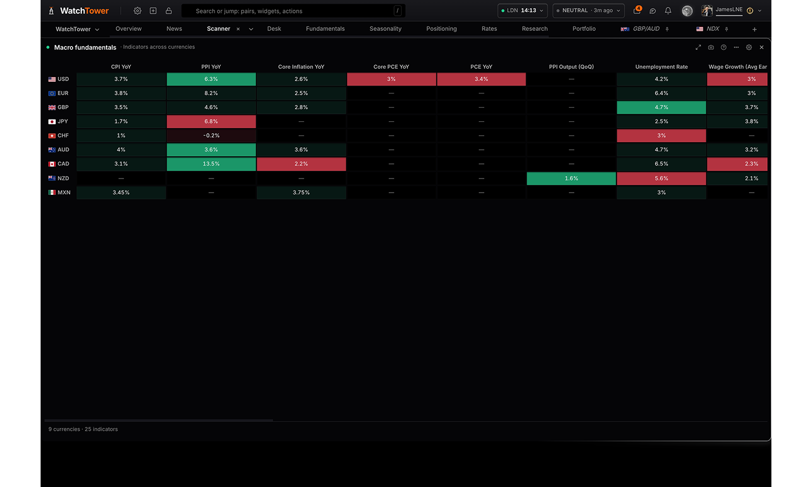Click the CPI YoY column header

(x=121, y=67)
